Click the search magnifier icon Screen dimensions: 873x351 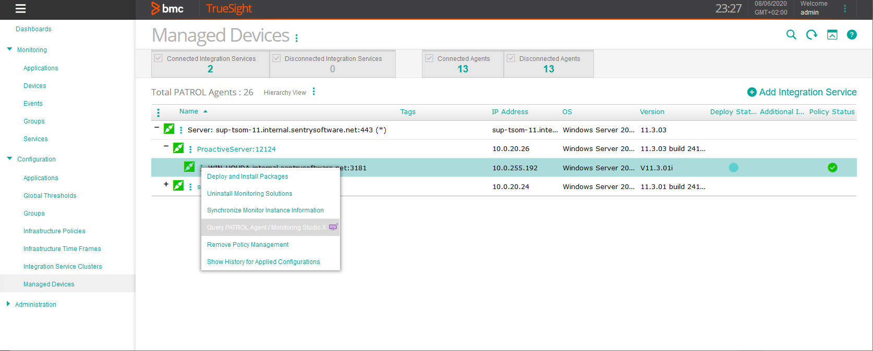[x=791, y=35]
